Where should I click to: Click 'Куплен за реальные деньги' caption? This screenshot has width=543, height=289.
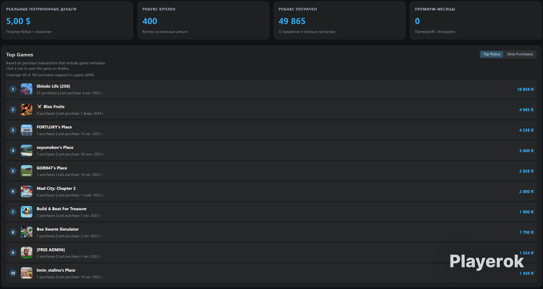165,32
